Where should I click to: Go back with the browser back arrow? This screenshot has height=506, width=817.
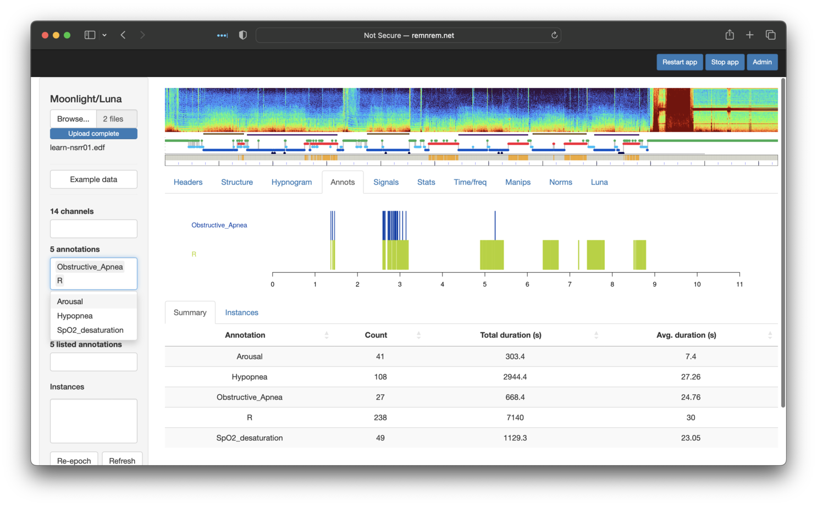point(123,35)
